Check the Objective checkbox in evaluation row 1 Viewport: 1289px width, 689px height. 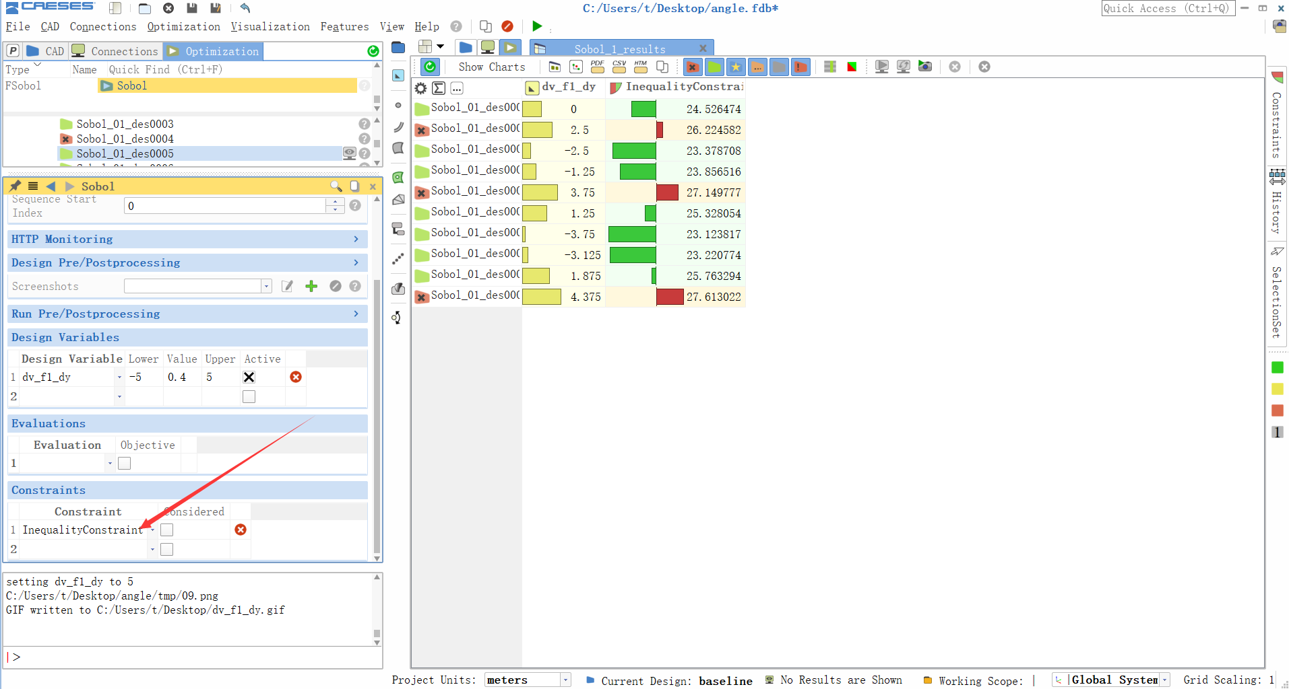tap(125, 463)
